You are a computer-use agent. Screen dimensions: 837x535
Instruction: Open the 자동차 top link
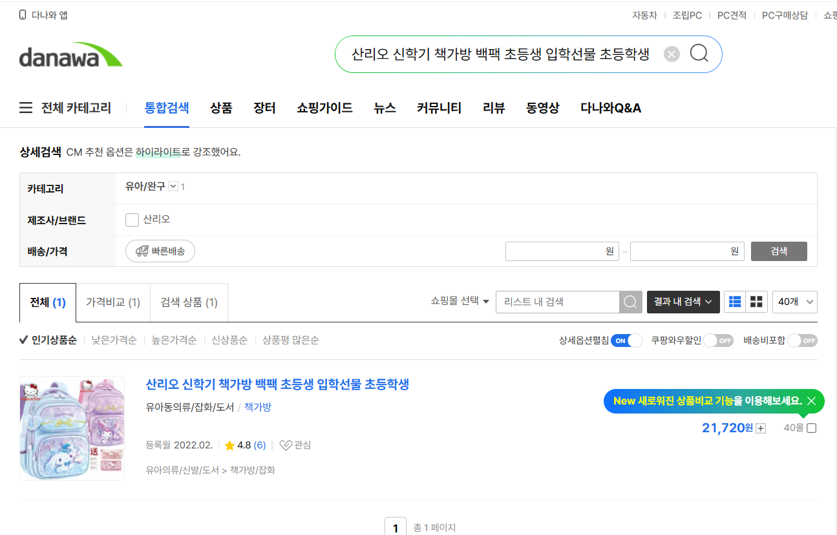tap(644, 15)
